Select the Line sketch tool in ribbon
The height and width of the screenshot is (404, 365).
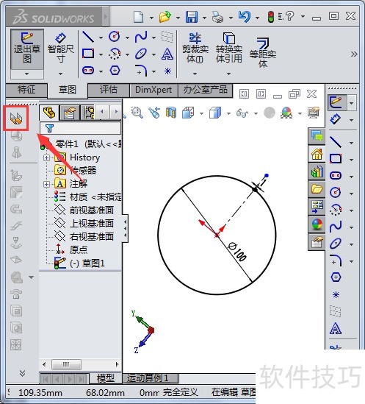(88, 37)
